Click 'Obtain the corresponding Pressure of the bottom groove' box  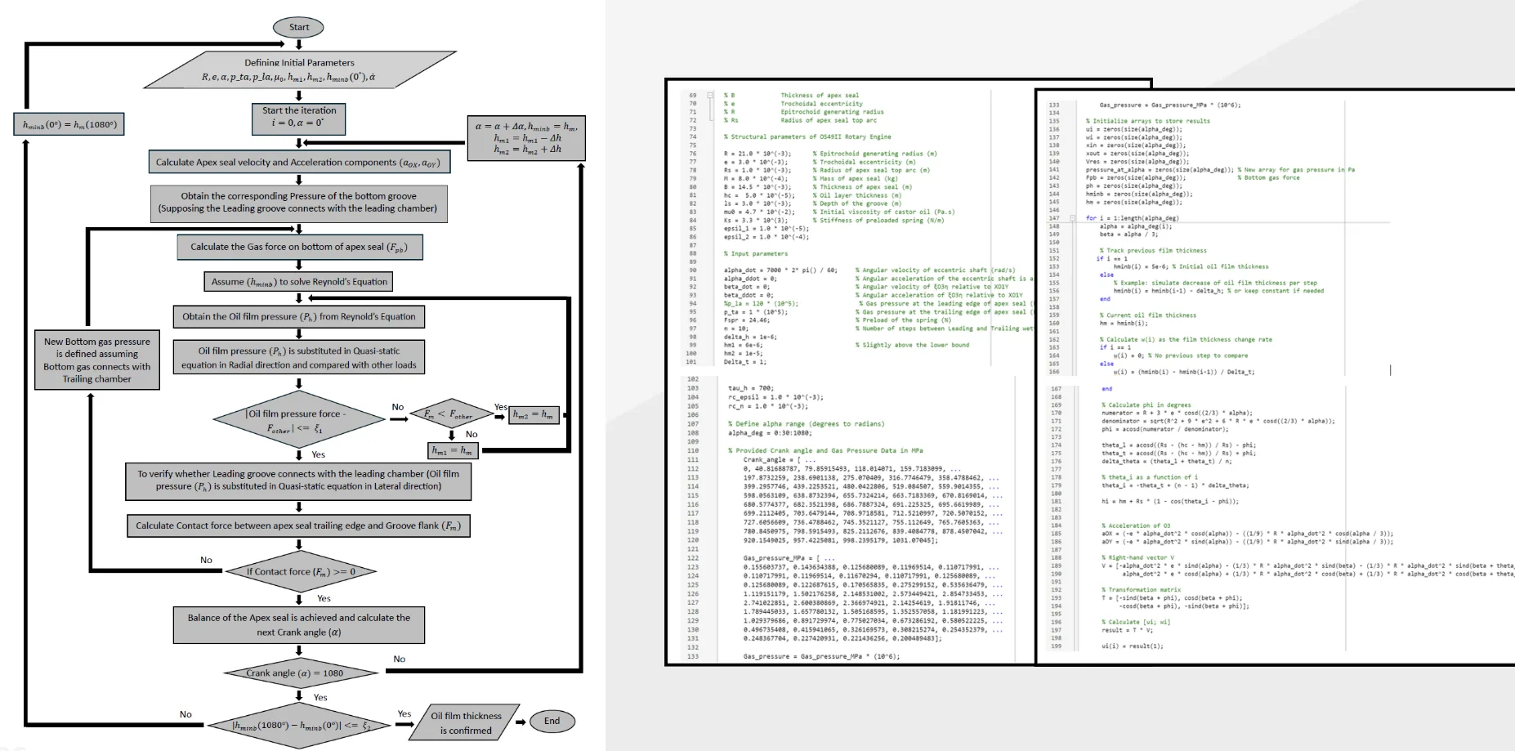(x=298, y=203)
